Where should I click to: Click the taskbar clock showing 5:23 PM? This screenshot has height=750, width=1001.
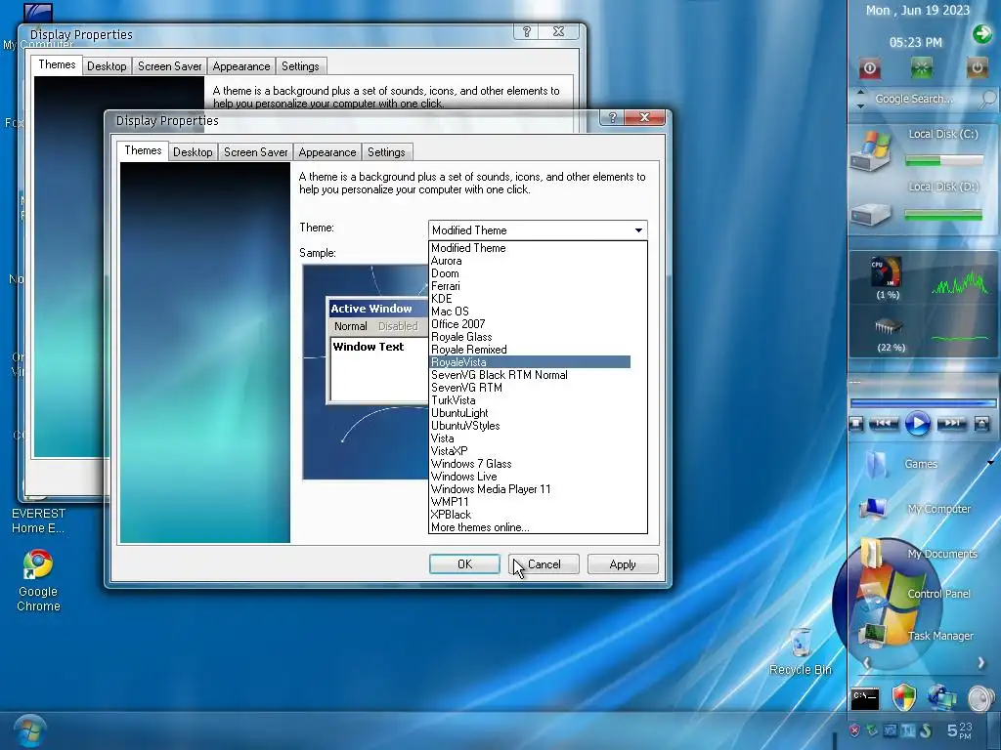coord(960,730)
